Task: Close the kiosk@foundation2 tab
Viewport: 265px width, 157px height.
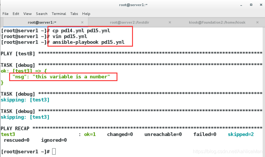Action: tap(257, 22)
